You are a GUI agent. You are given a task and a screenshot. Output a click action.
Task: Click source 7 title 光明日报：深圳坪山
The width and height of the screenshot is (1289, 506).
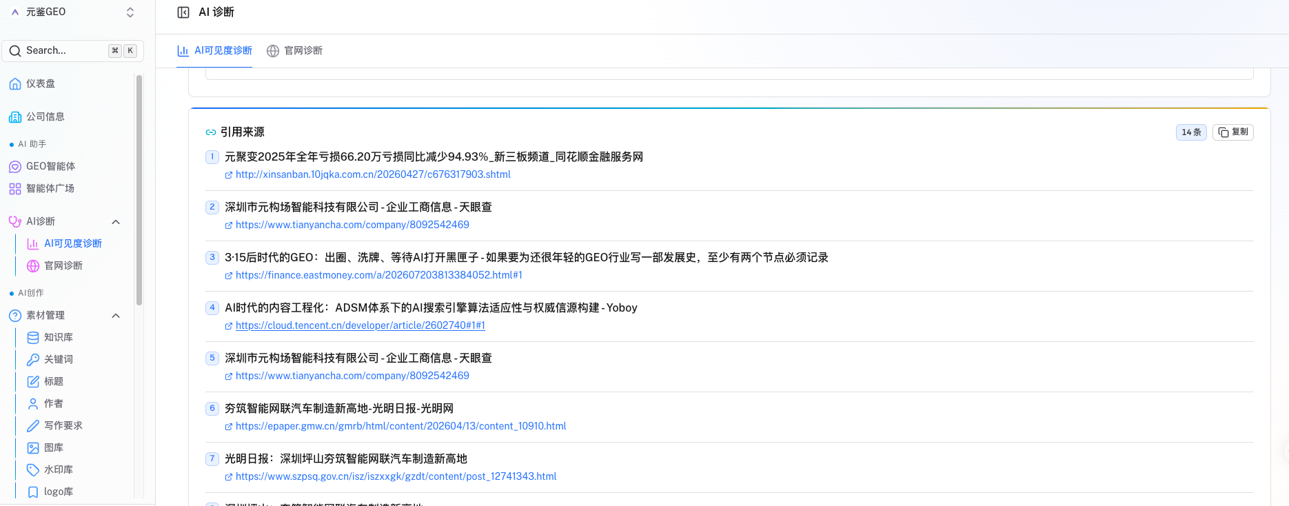click(x=346, y=458)
